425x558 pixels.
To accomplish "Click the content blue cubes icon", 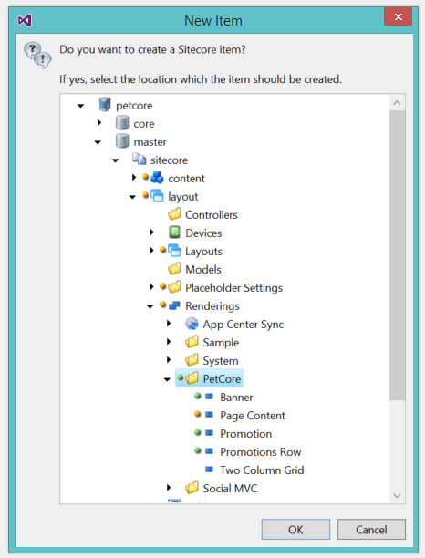I will pyautogui.click(x=157, y=177).
